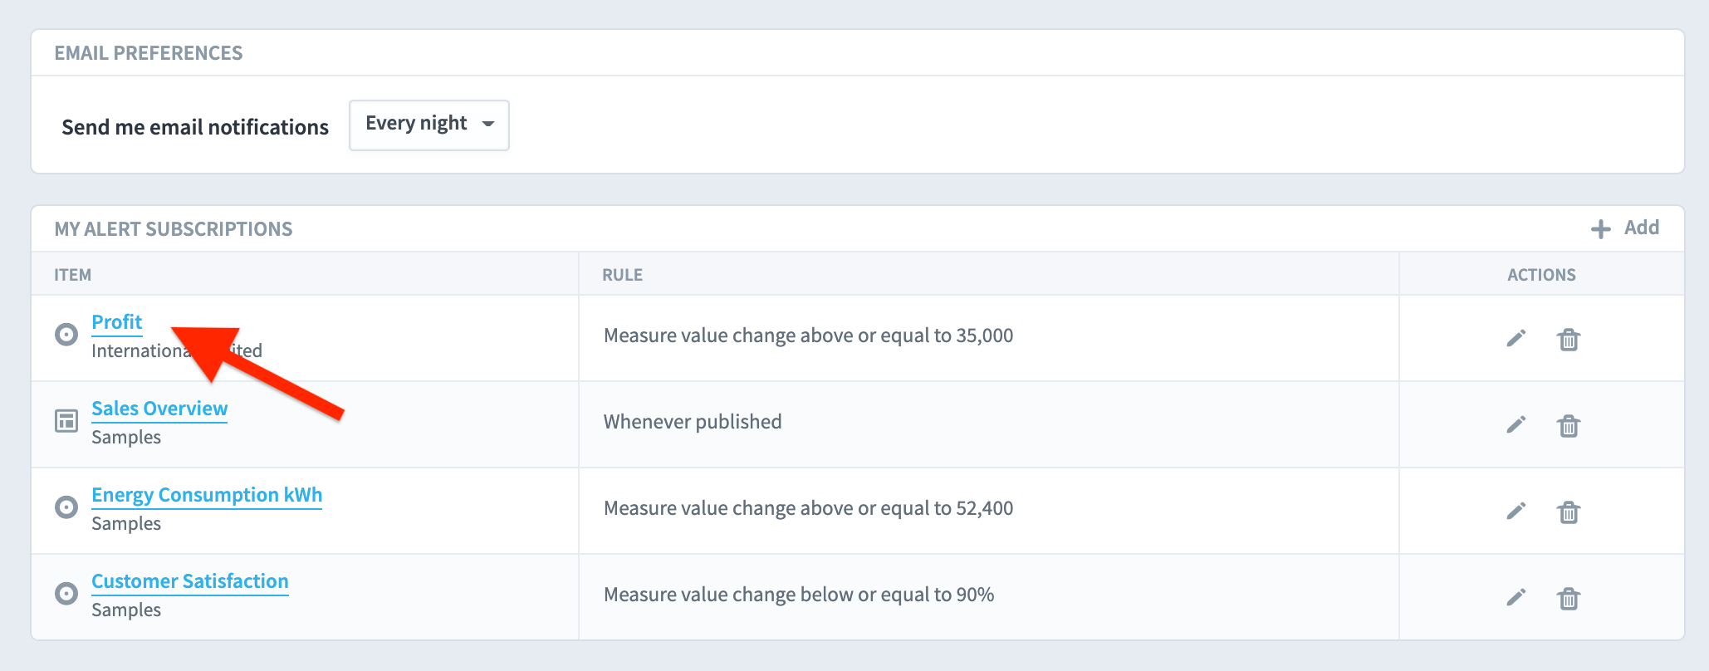Click the Energy Consumption measure icon
The width and height of the screenshot is (1709, 671).
pos(66,507)
